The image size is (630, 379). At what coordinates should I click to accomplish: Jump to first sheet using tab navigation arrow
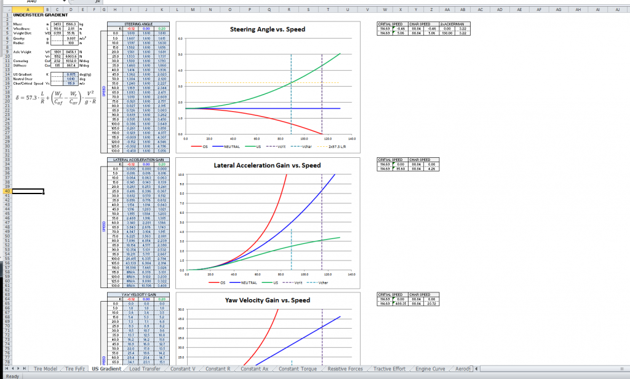coord(5,369)
